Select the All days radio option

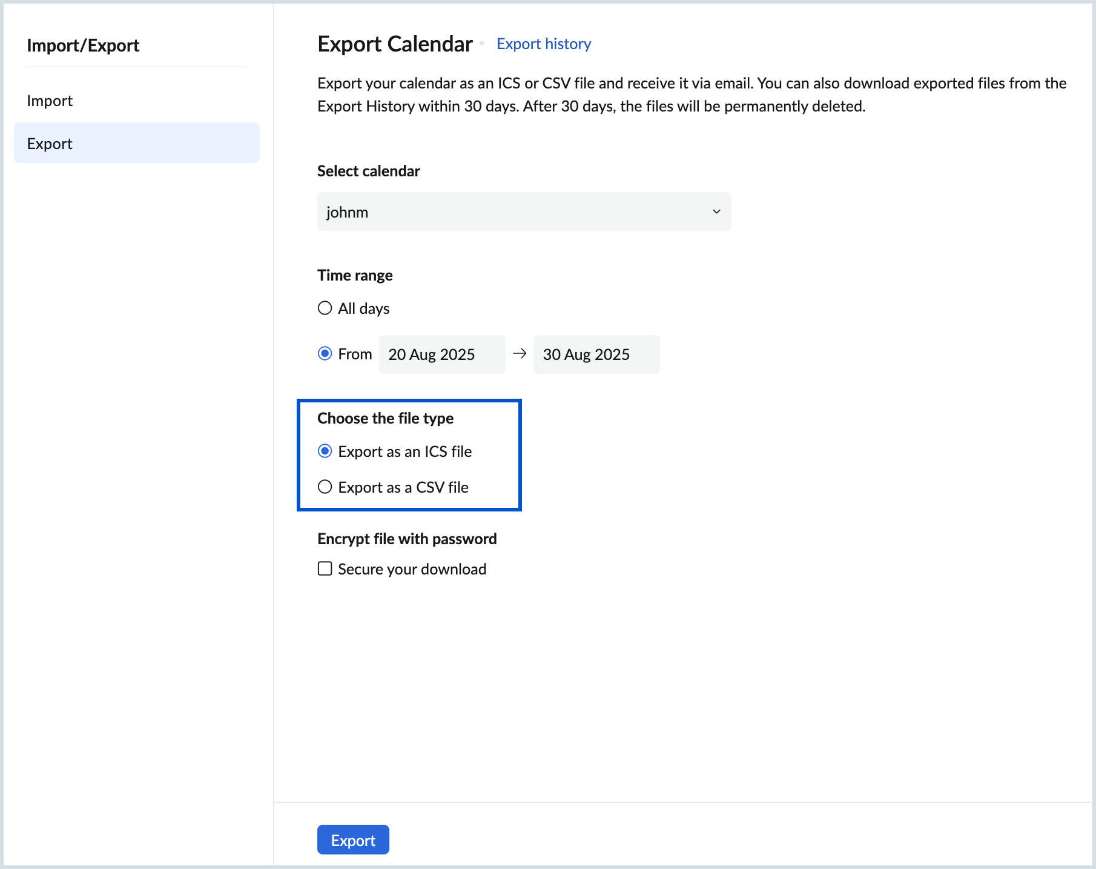pos(325,308)
